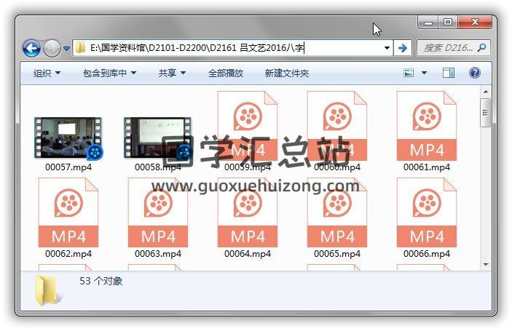Click the Back navigation arrow button
Image resolution: width=512 pixels, height=331 pixels.
click(x=31, y=49)
